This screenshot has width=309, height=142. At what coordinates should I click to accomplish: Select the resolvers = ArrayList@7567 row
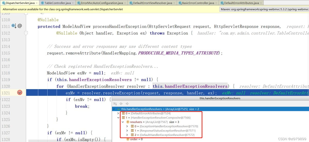point(210,122)
